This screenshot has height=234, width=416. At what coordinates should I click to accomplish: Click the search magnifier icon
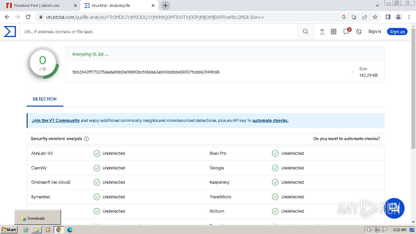[305, 32]
